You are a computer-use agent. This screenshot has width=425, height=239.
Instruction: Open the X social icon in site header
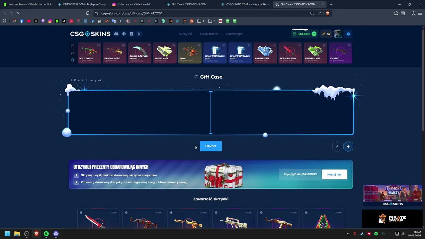click(x=139, y=34)
